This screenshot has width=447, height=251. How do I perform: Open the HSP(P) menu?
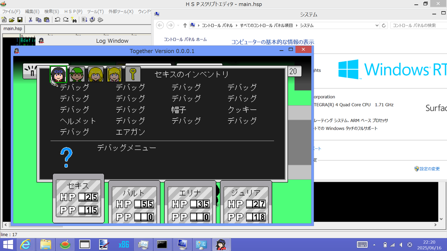click(73, 12)
